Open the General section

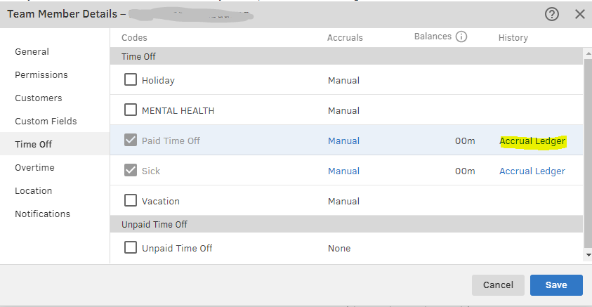[32, 52]
